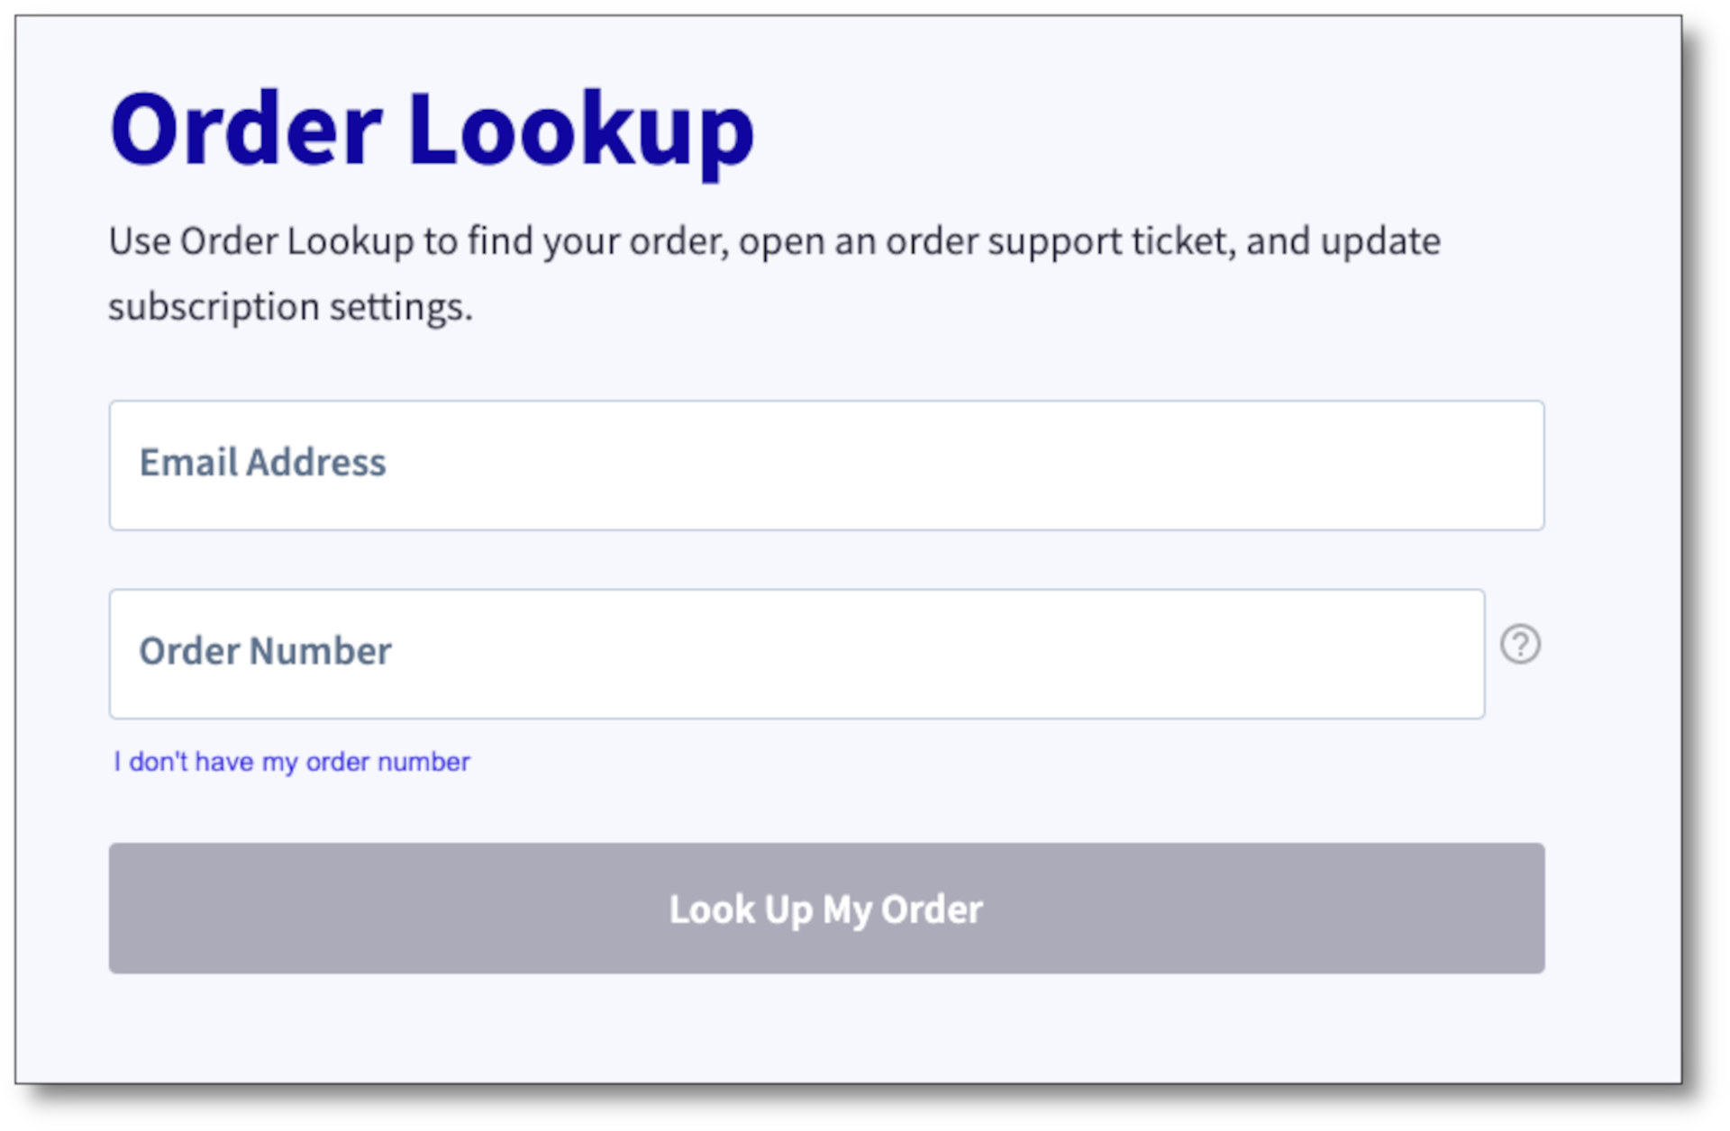The height and width of the screenshot is (1131, 1730).
Task: Select the Email Address placeholder text
Action: (x=262, y=463)
